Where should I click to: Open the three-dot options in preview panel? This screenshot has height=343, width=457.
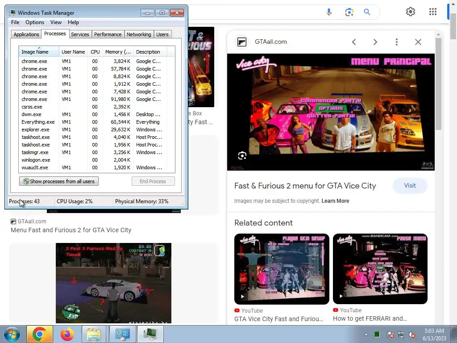396,42
